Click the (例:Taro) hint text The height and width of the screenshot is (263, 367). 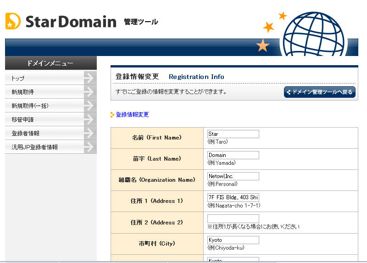[x=217, y=142]
